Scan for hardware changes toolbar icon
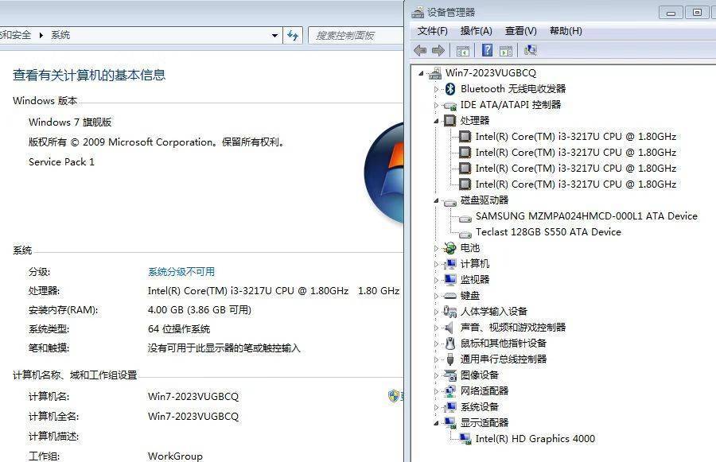716x462 pixels. point(530,50)
